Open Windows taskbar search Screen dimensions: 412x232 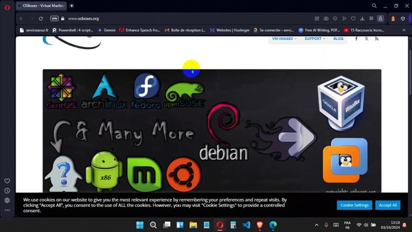(153, 225)
